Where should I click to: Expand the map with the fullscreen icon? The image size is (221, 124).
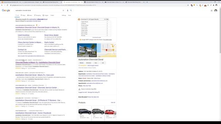pos(115,45)
